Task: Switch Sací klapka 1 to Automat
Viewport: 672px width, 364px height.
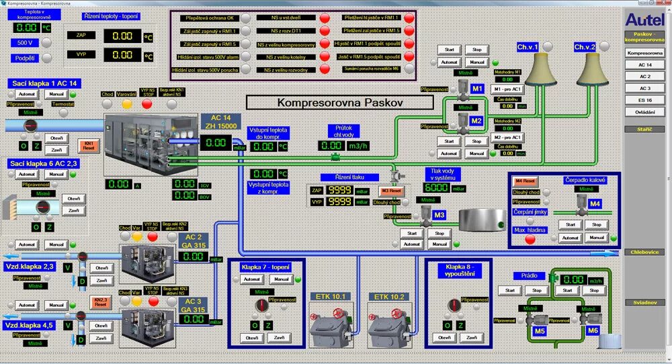Action: 27,94
